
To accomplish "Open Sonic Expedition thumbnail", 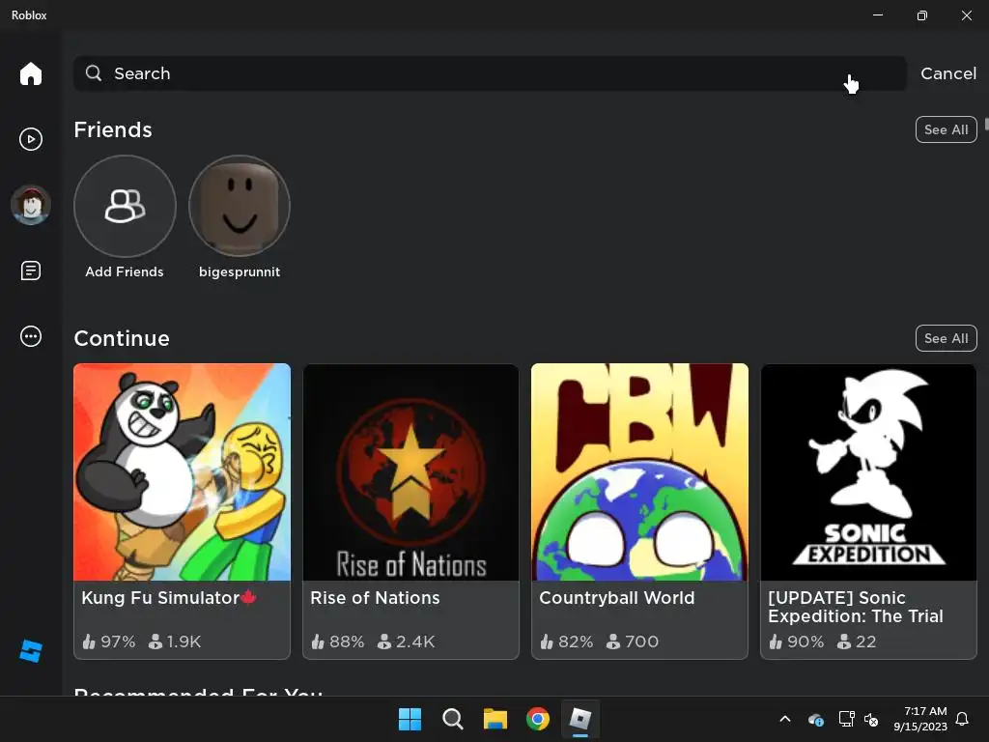I will tap(868, 471).
